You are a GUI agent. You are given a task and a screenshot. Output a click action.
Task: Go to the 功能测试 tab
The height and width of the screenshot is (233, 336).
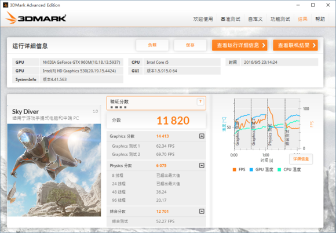[280, 19]
